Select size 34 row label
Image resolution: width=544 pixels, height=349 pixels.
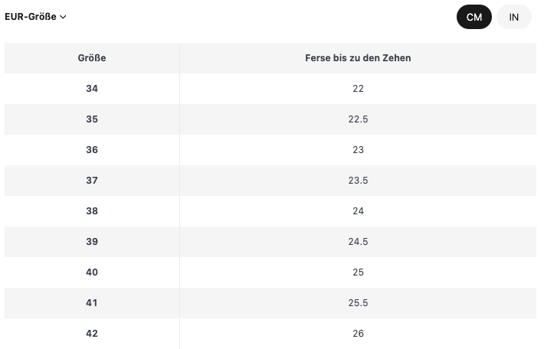[92, 89]
